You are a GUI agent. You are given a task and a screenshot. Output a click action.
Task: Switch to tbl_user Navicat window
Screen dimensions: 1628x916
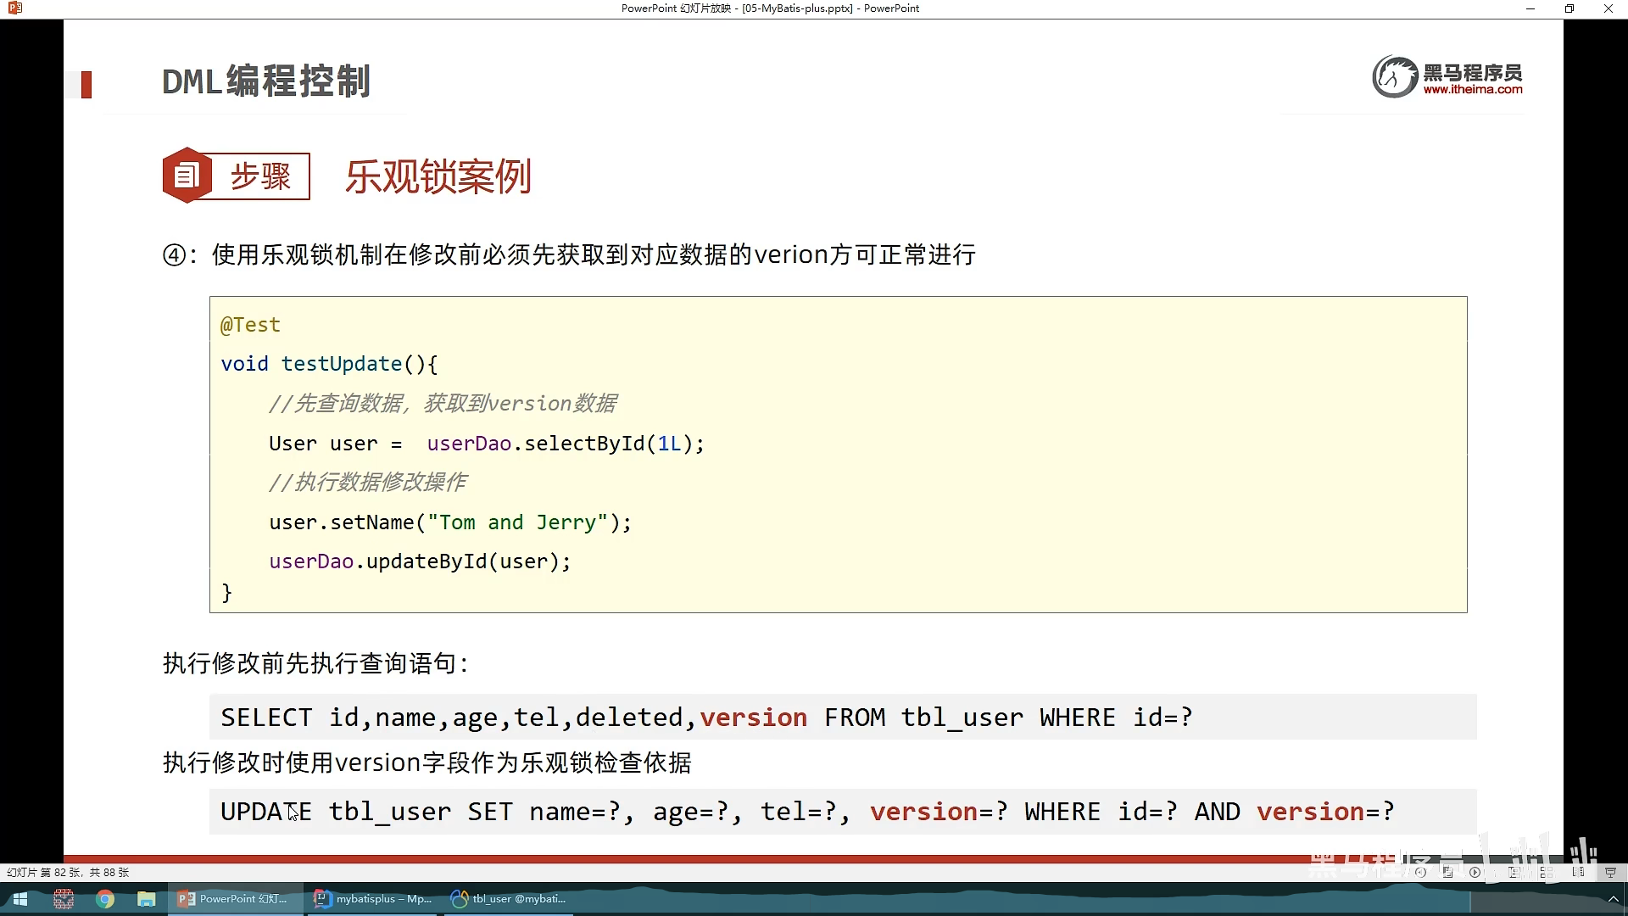click(510, 899)
